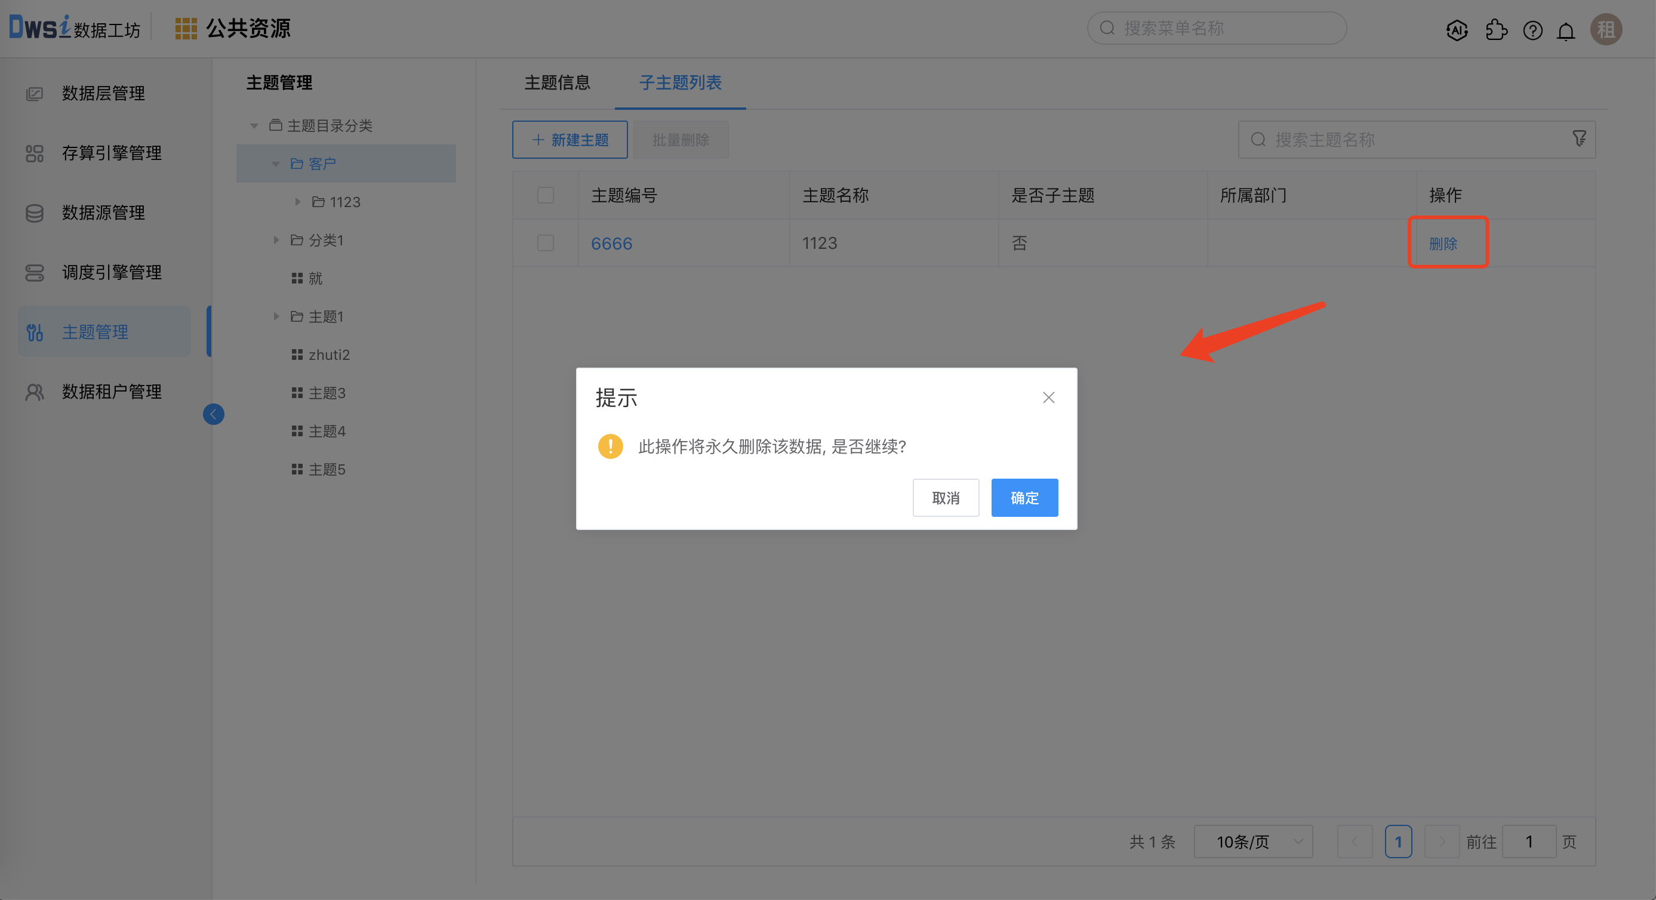This screenshot has width=1656, height=900.
Task: Click the page number input field
Action: [x=1529, y=841]
